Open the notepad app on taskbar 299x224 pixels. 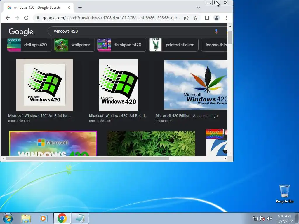[80, 218]
